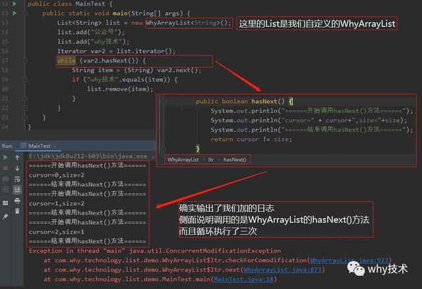Open MainTest.java:18 stack trace link
Viewport: 422px width, 289px height.
click(x=243, y=279)
